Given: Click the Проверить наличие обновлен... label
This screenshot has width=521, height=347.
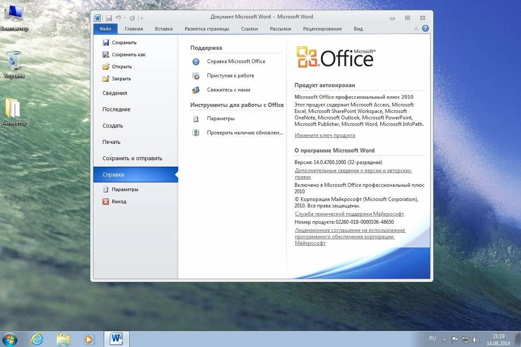Looking at the screenshot, I should click(x=245, y=133).
